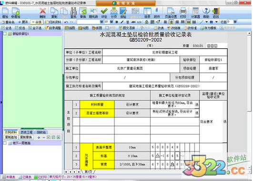Click the align left icon

165,22
